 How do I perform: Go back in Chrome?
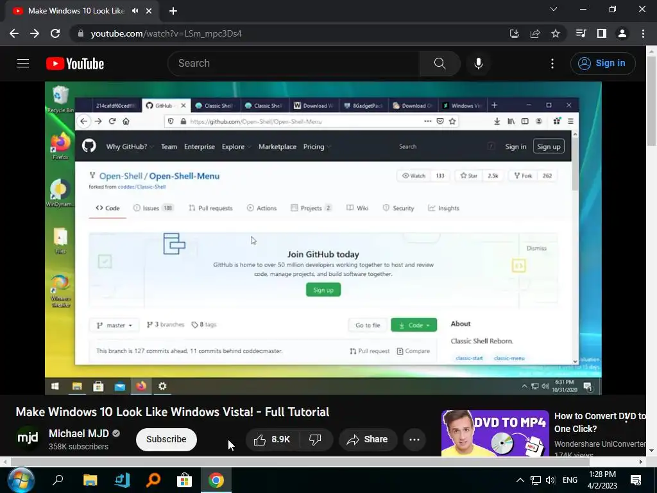click(x=14, y=33)
